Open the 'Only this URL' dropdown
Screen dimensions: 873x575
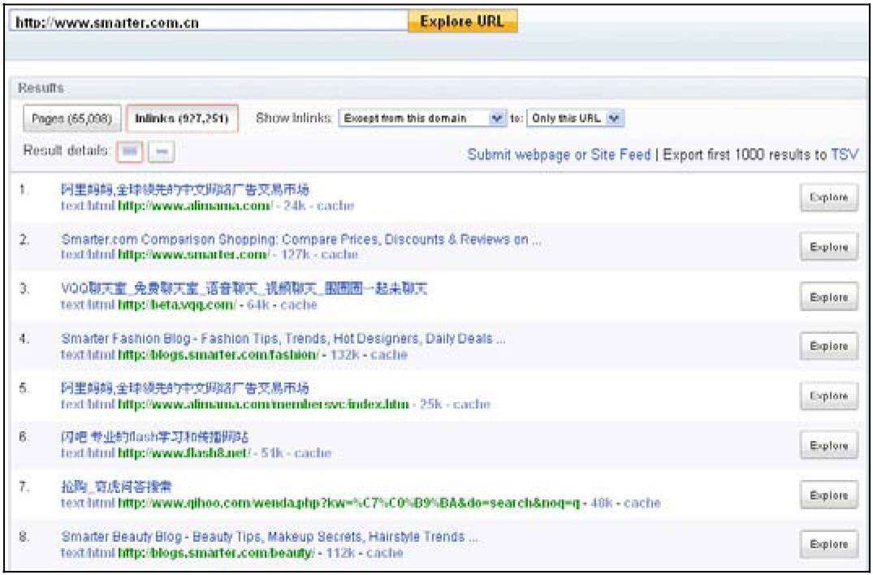pos(575,118)
